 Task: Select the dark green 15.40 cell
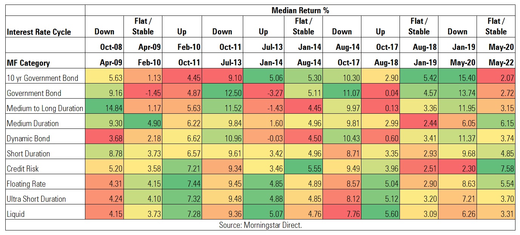point(457,78)
